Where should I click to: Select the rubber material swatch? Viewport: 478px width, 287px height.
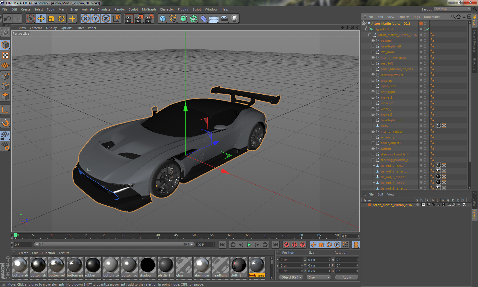coord(93,267)
